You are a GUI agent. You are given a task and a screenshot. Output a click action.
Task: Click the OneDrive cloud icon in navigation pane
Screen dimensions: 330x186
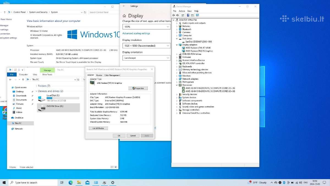tap(13, 118)
